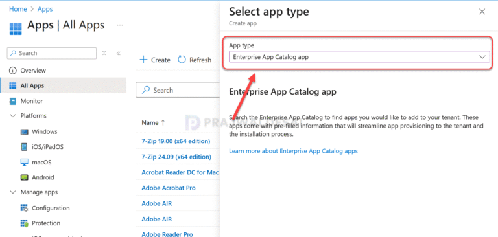Click the Monitor book icon
This screenshot has width=498, height=237.
click(x=13, y=101)
